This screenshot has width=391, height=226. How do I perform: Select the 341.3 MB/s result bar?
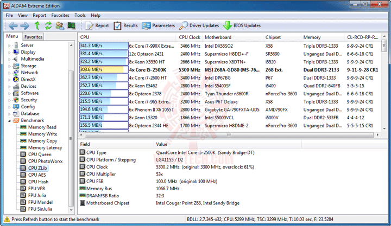(x=104, y=46)
